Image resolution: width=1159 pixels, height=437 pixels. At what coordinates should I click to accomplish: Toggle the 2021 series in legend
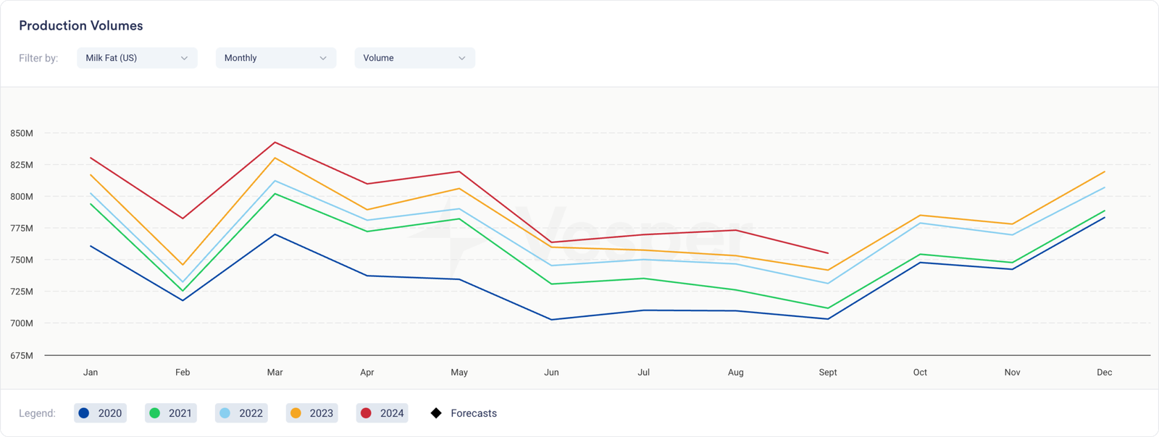171,413
